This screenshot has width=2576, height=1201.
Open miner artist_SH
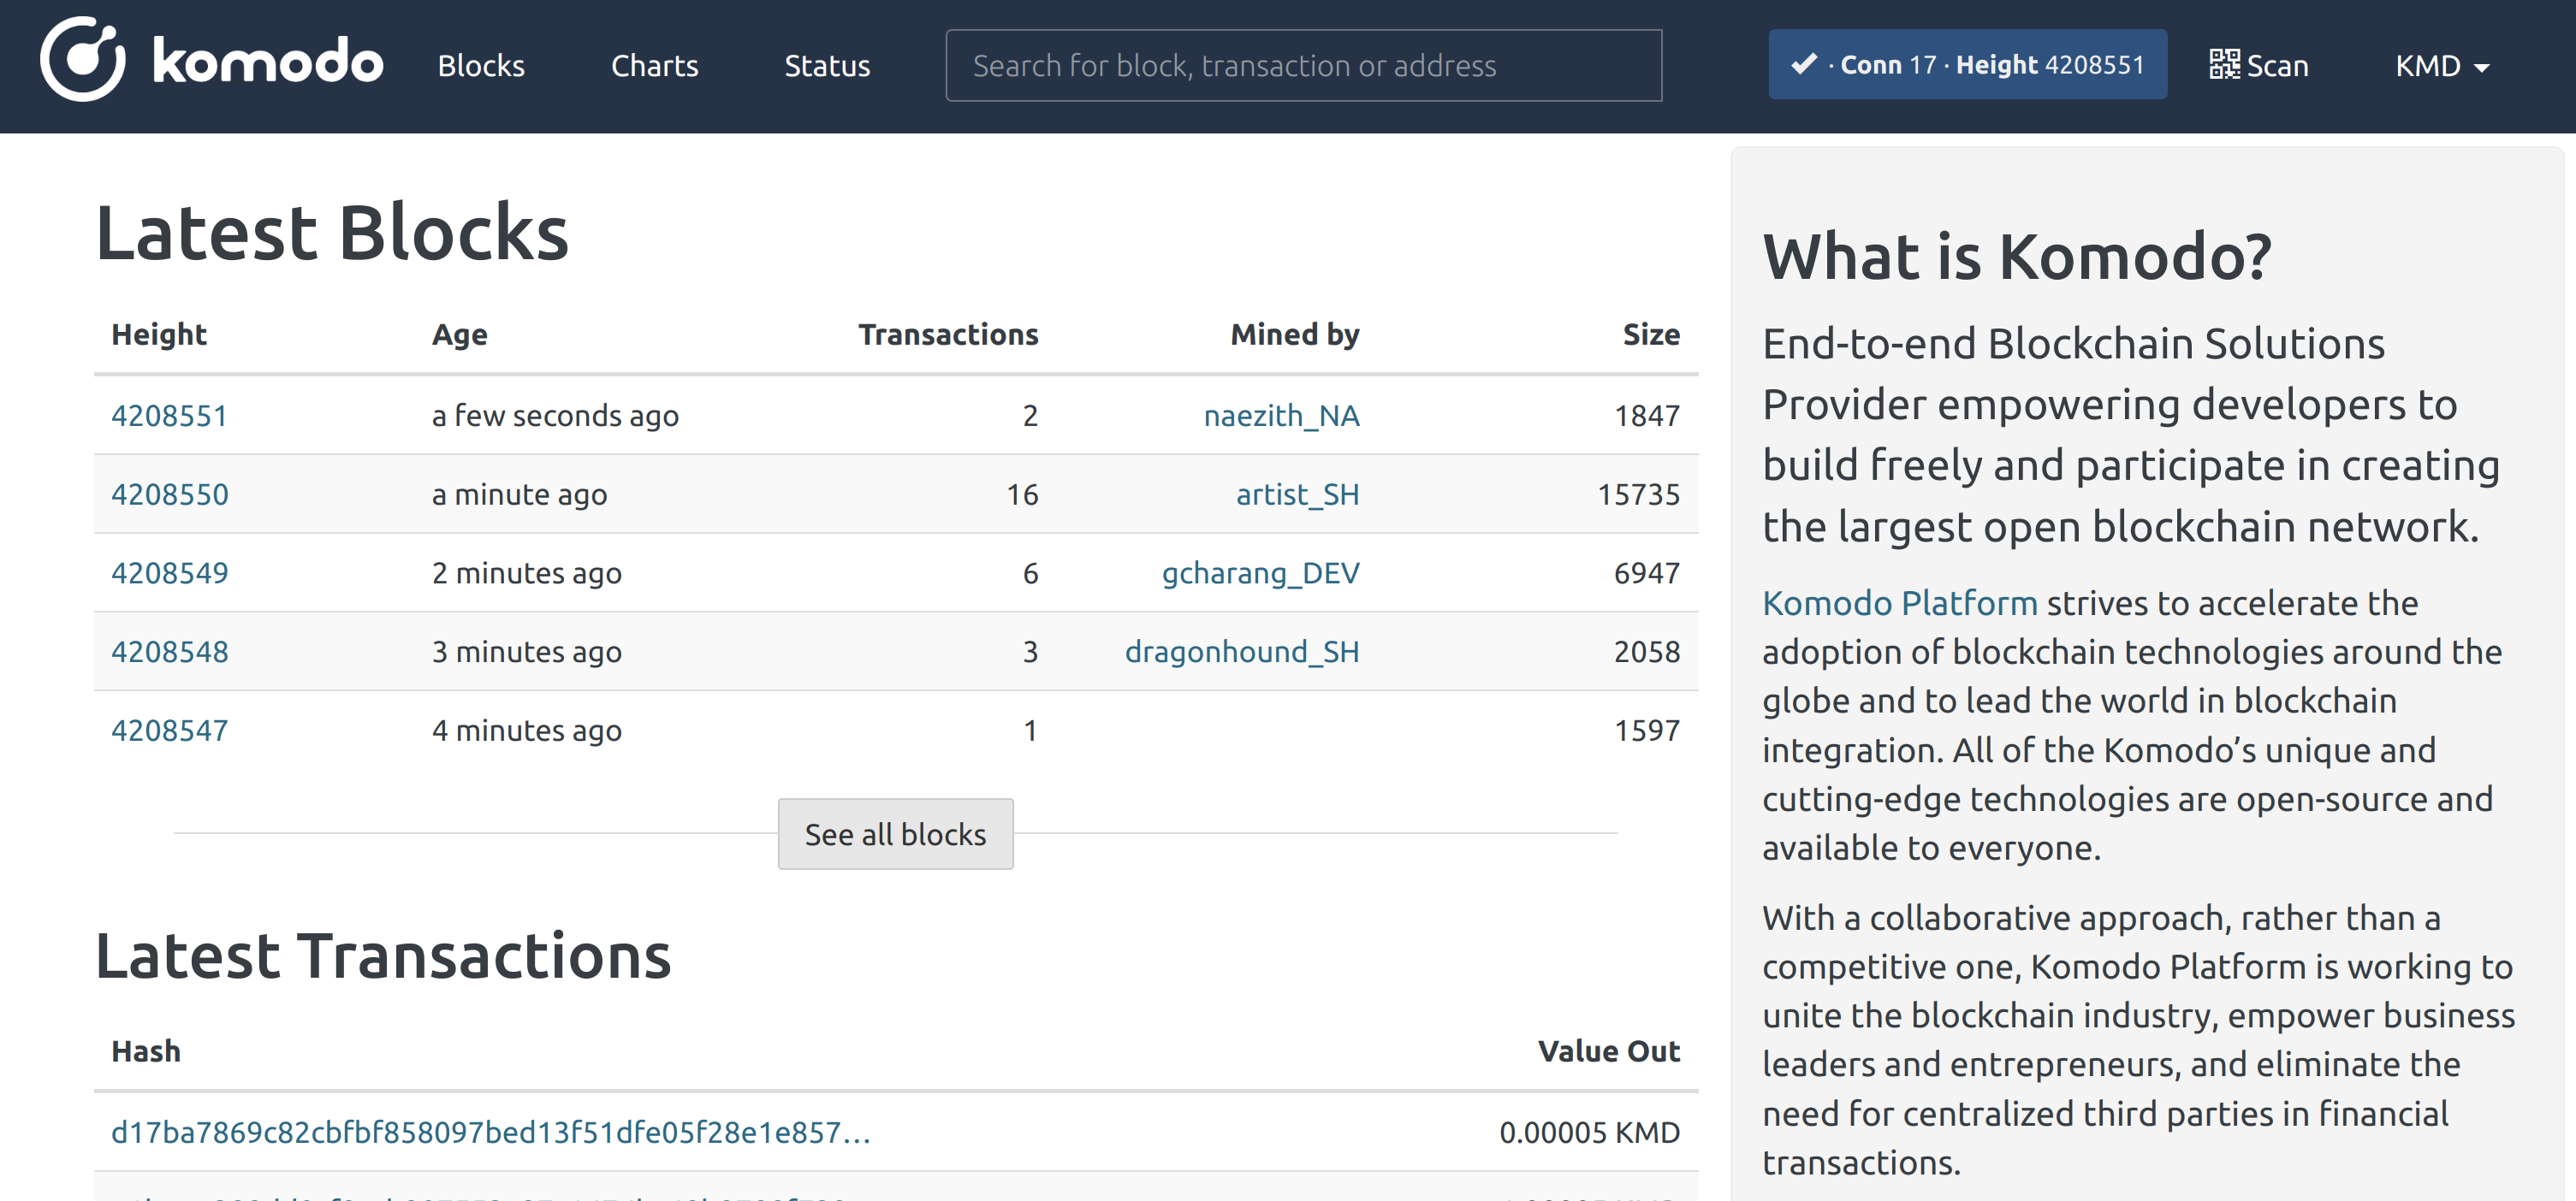[x=1297, y=494]
